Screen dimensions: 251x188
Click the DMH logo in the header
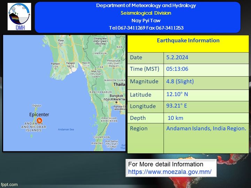(x=19, y=16)
